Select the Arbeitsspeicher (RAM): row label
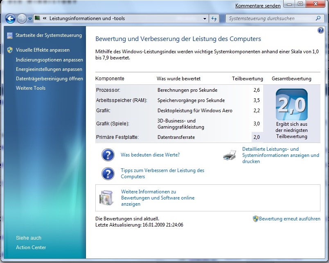Image resolution: width=329 pixels, height=263 pixels. tap(122, 100)
